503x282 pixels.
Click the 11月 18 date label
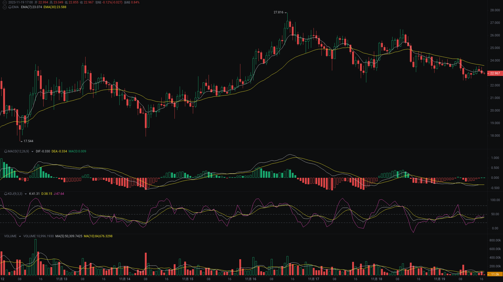click(377, 279)
